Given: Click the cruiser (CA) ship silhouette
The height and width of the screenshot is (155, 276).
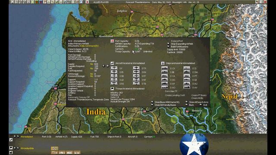Looking at the screenshot, I should pos(165,76).
